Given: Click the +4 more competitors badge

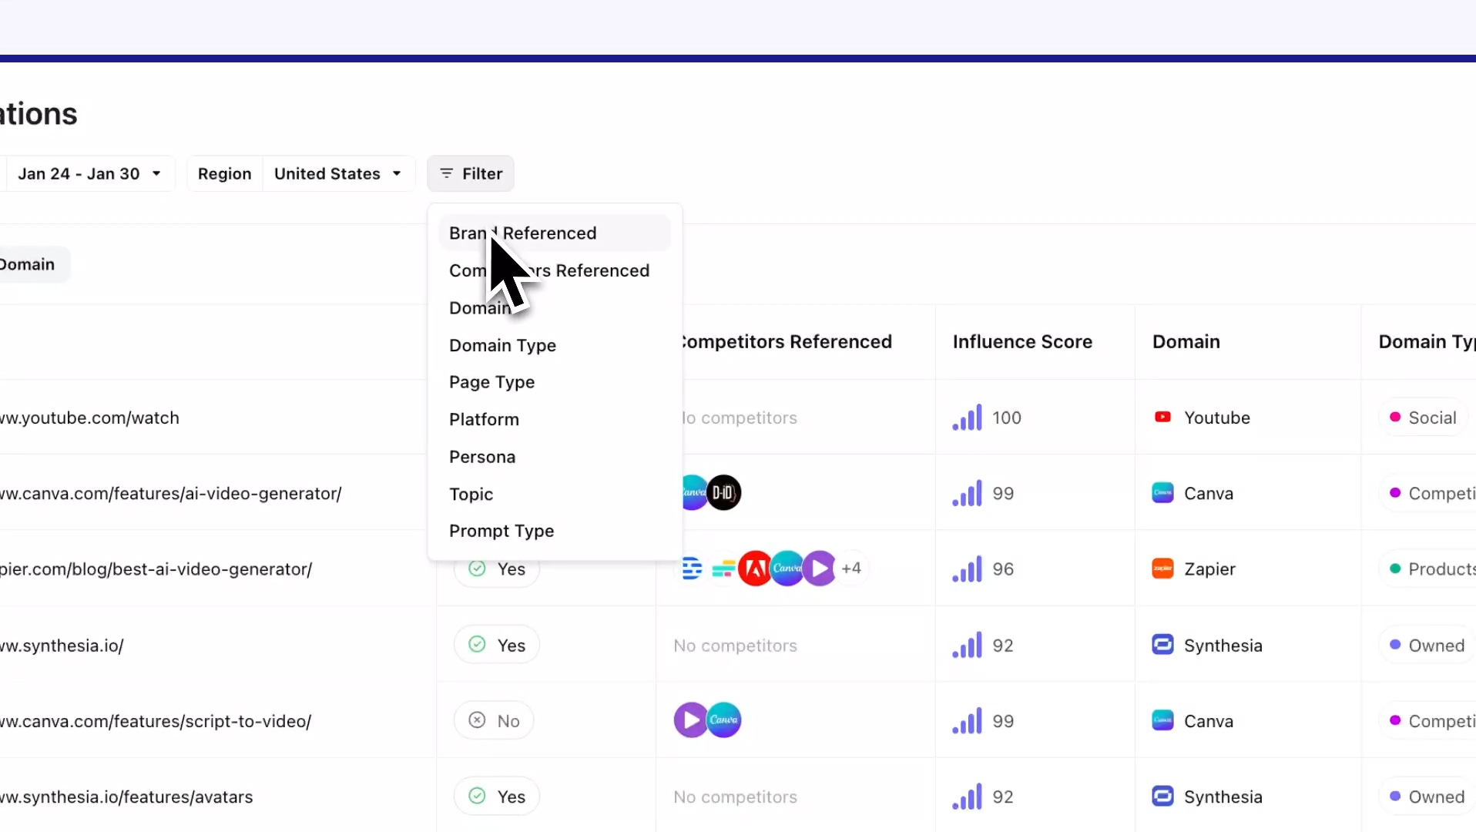Looking at the screenshot, I should coord(851,569).
